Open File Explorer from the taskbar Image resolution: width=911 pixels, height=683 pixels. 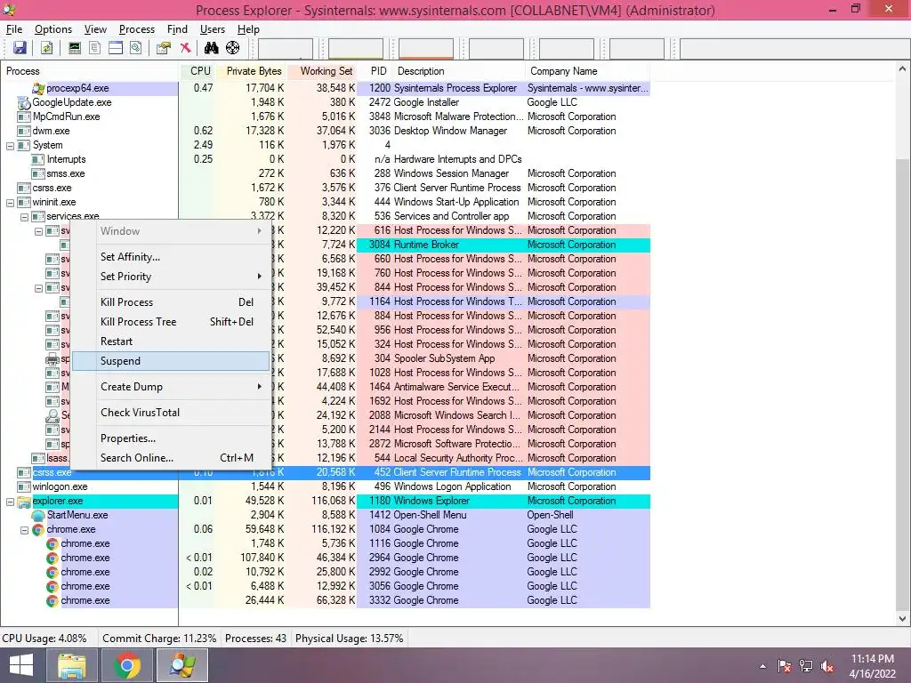(72, 665)
